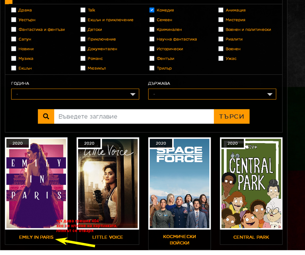This screenshot has width=305, height=255.
Task: Check the Драма genre checkbox
Action: (x=14, y=10)
